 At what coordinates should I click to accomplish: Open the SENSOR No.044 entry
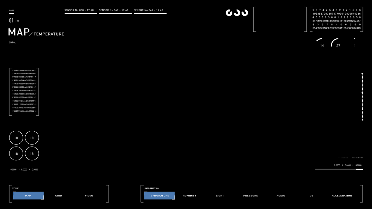point(150,11)
